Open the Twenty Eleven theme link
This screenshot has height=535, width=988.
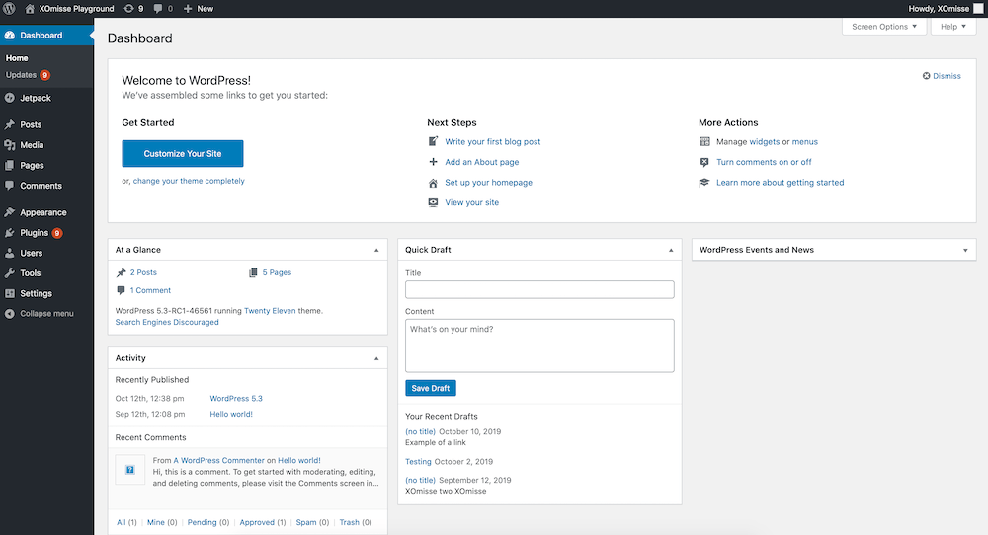pos(270,310)
